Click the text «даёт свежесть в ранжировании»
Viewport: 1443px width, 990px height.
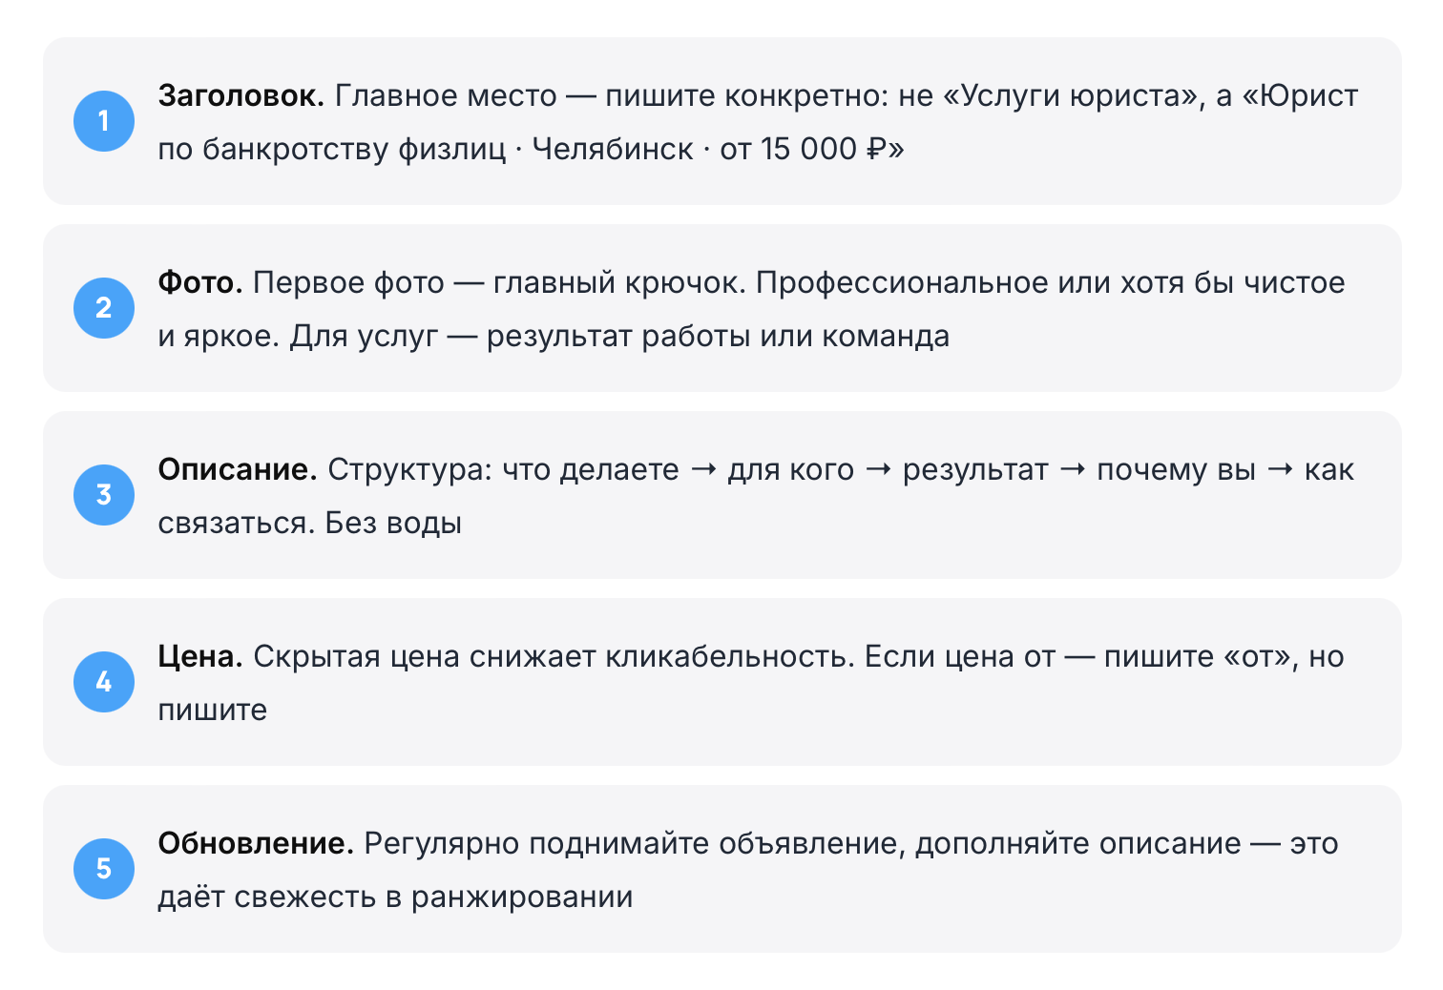coord(395,897)
